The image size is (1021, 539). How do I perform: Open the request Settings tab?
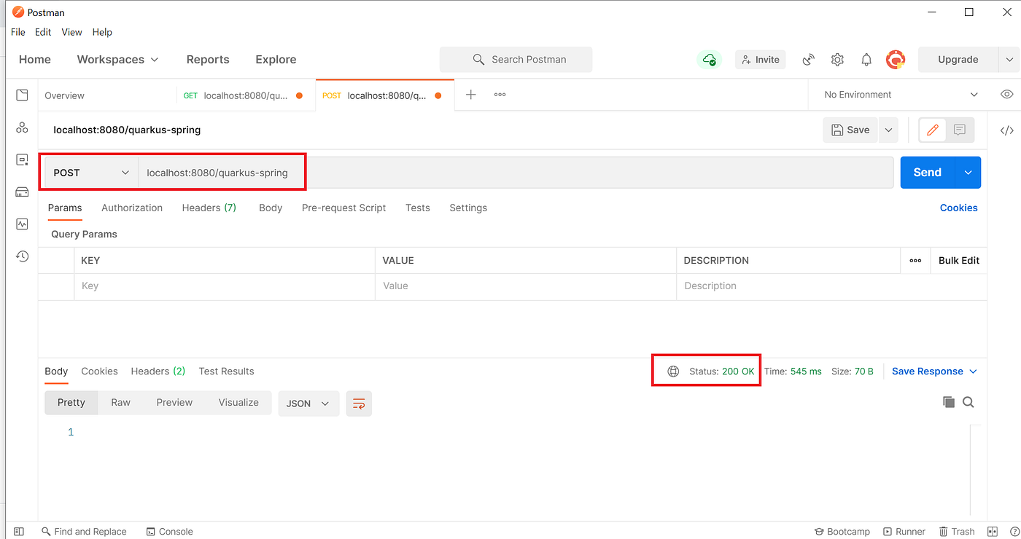coord(468,208)
